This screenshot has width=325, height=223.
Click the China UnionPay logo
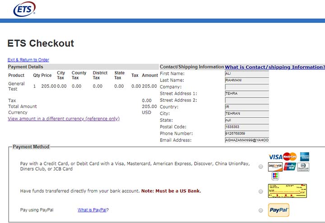pos(290,167)
